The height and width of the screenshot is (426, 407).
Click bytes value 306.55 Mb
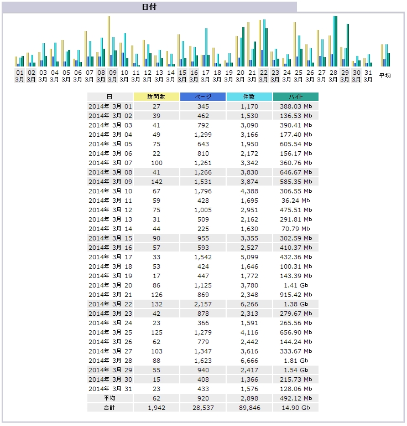coord(296,191)
